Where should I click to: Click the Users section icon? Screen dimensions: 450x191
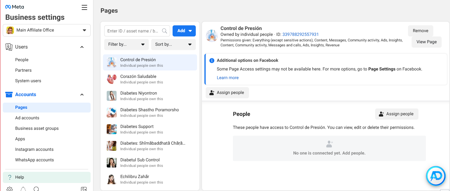(9, 47)
